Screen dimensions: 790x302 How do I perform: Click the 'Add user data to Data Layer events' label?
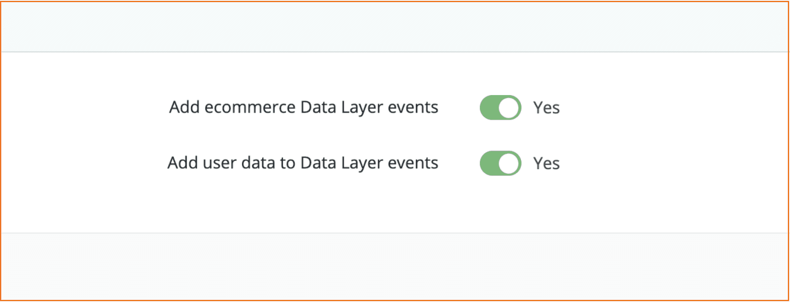click(303, 163)
